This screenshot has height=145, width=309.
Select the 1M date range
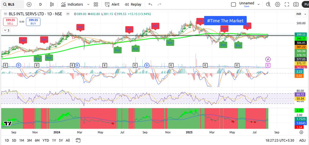click(22, 140)
